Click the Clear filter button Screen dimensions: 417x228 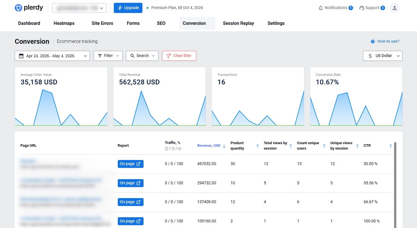point(179,56)
